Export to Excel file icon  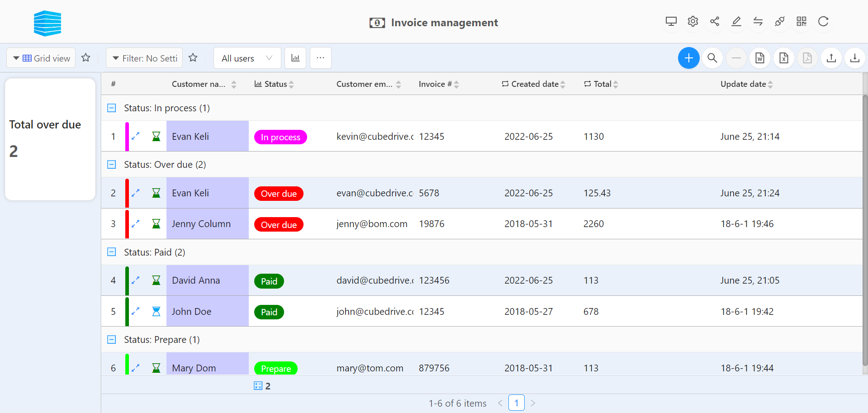coord(783,58)
